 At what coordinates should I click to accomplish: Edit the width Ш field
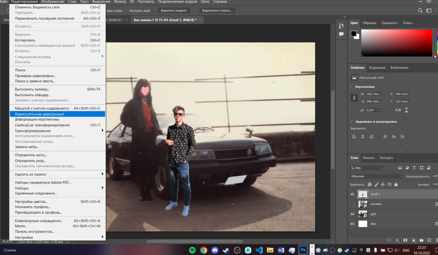373,94
